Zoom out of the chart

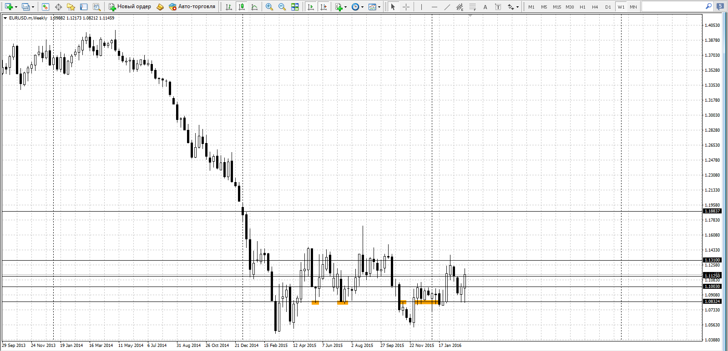tap(282, 7)
